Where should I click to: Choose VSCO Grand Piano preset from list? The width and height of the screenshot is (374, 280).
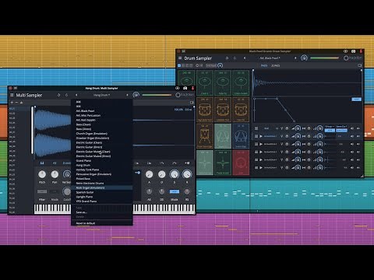[x=102, y=201]
